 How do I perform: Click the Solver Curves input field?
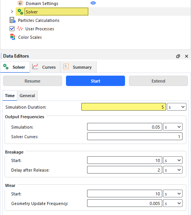pyautogui.click(x=135, y=136)
